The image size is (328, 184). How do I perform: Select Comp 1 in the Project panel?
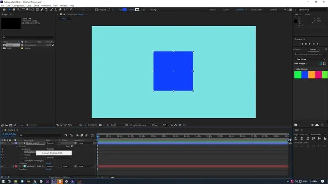10,45
